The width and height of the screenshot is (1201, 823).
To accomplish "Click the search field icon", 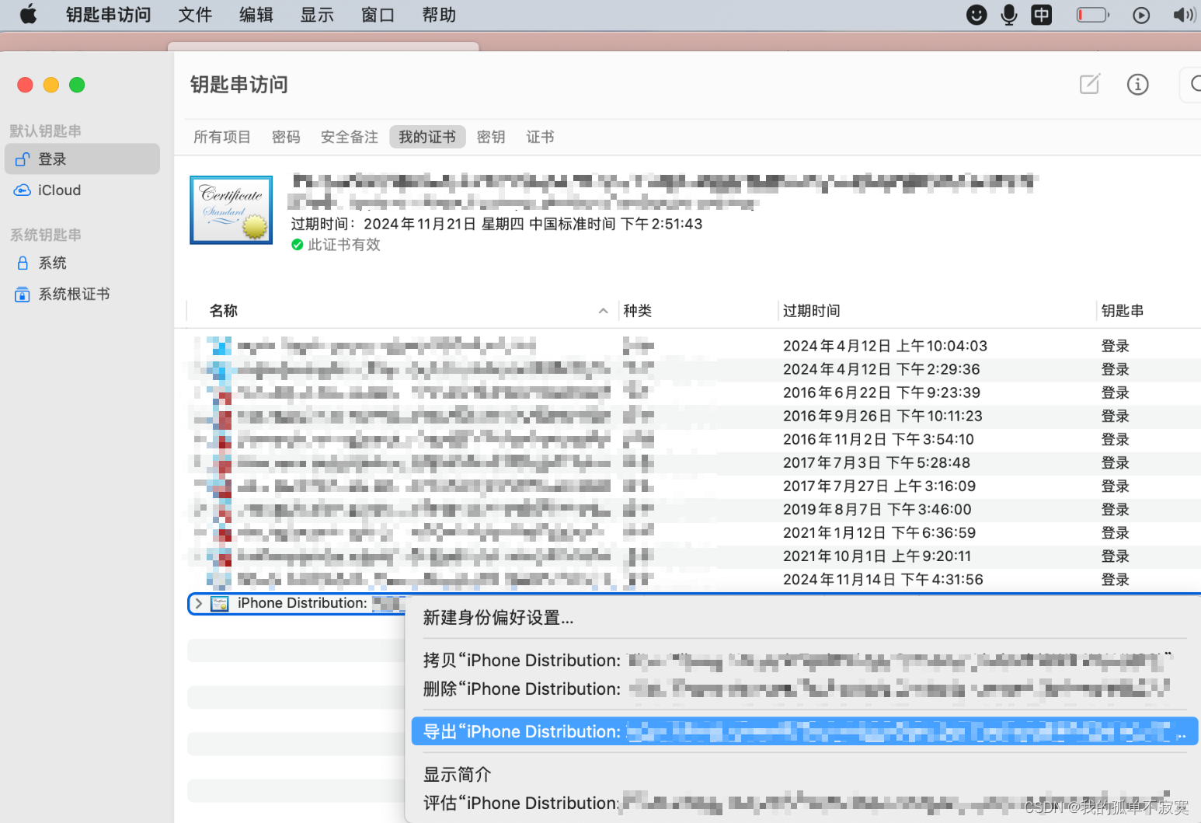I will tap(1195, 84).
